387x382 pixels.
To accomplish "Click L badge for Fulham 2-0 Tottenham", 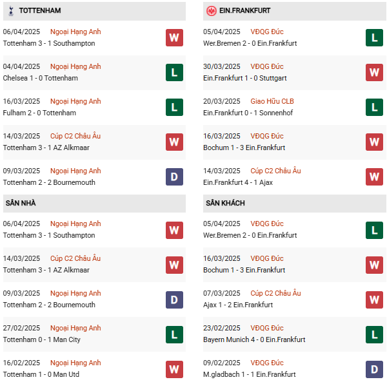I will pos(174,107).
